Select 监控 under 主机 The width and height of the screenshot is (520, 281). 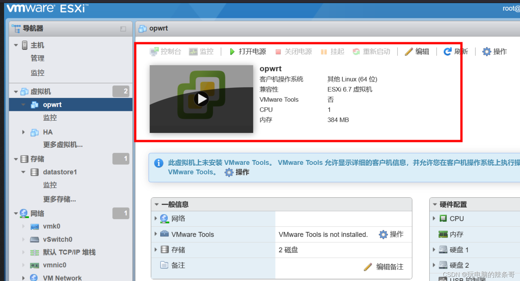(37, 73)
